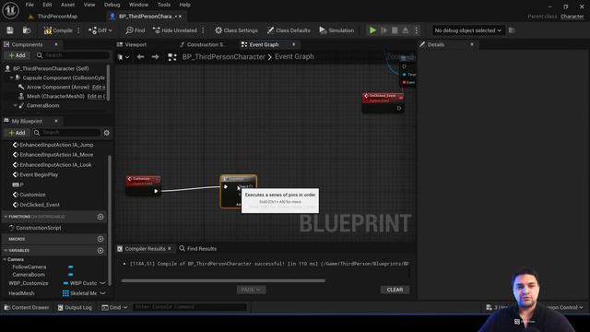Navigate forward in graph history
The width and height of the screenshot is (590, 332).
pyautogui.click(x=155, y=57)
